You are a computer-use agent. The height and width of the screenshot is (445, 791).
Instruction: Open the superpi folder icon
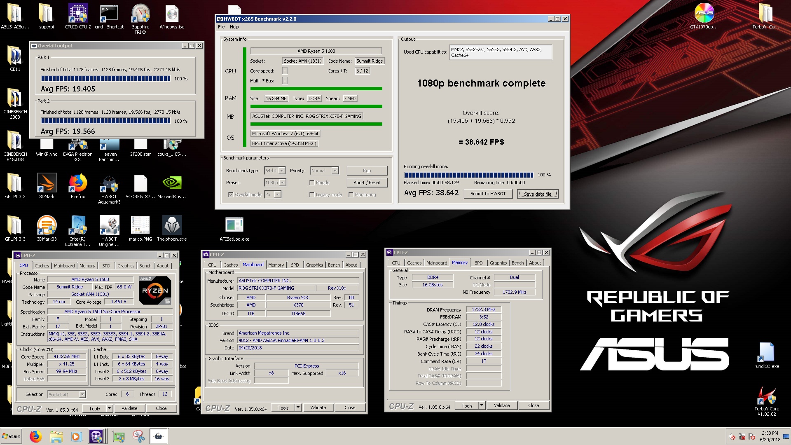(47, 16)
